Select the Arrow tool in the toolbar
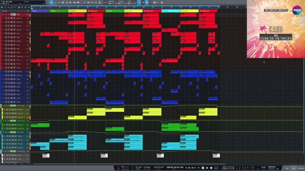The image size is (305, 171). pos(51,3)
